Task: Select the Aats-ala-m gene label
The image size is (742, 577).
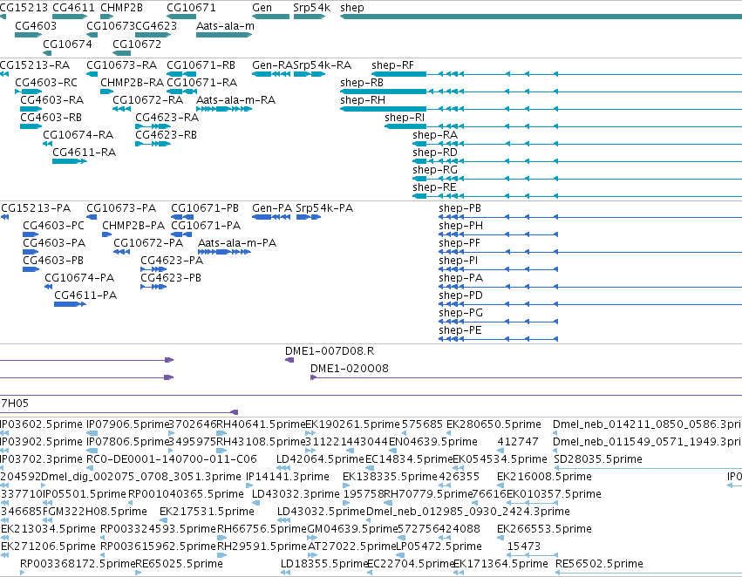Action: tap(225, 25)
